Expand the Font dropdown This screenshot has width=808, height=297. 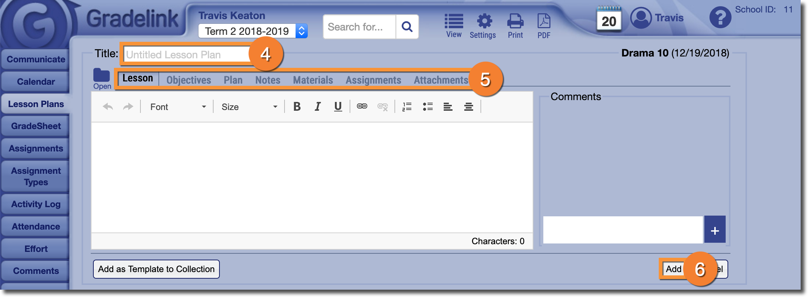pos(178,107)
